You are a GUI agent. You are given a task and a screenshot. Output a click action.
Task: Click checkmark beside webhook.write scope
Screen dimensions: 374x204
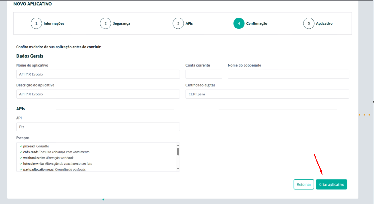point(21,158)
